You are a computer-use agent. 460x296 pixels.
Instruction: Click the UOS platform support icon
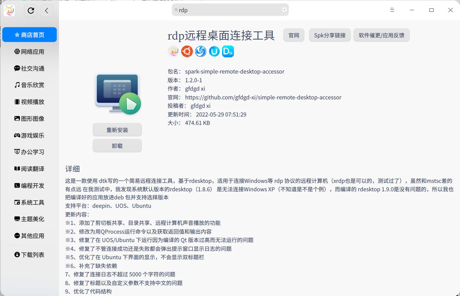pyautogui.click(x=214, y=51)
